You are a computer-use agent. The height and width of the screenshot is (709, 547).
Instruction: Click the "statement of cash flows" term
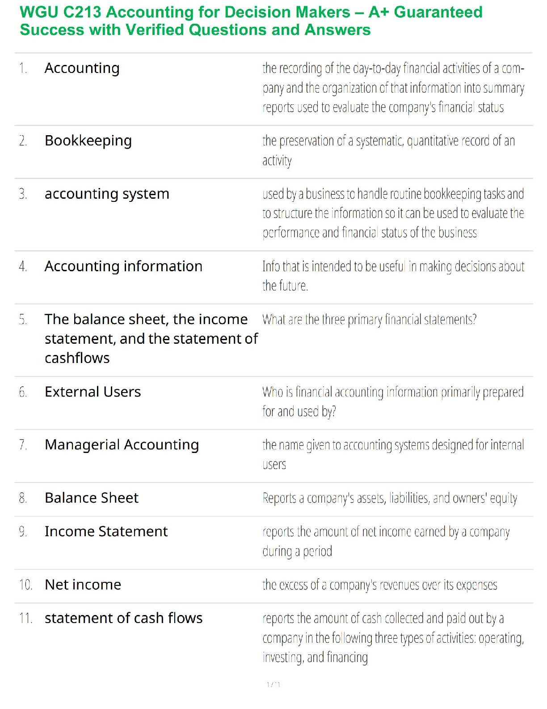point(123,618)
